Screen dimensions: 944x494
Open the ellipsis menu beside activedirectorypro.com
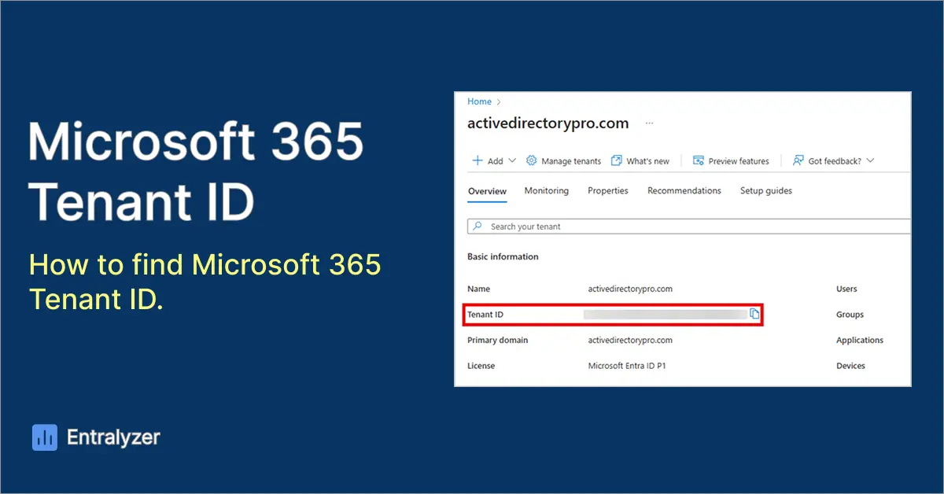coord(649,124)
